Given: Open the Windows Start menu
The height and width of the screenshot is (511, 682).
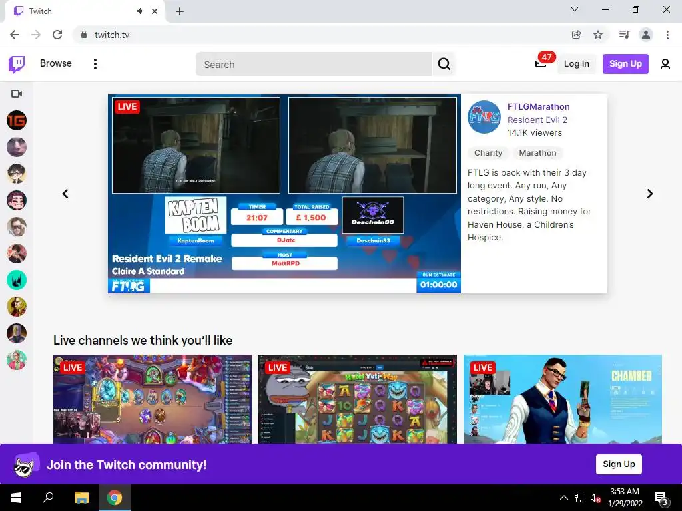Looking at the screenshot, I should [x=16, y=498].
